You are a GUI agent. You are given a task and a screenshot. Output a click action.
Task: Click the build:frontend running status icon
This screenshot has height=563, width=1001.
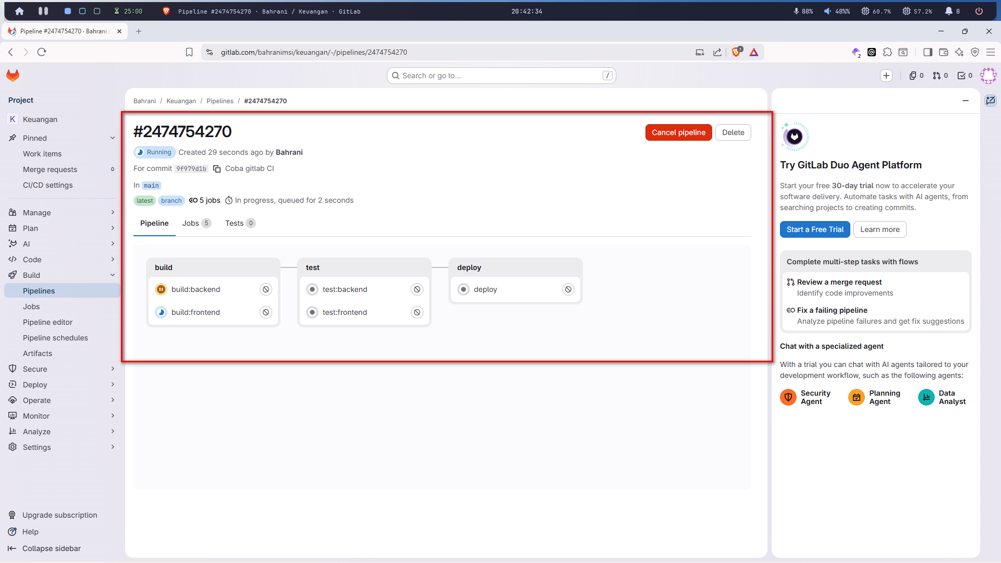(161, 312)
